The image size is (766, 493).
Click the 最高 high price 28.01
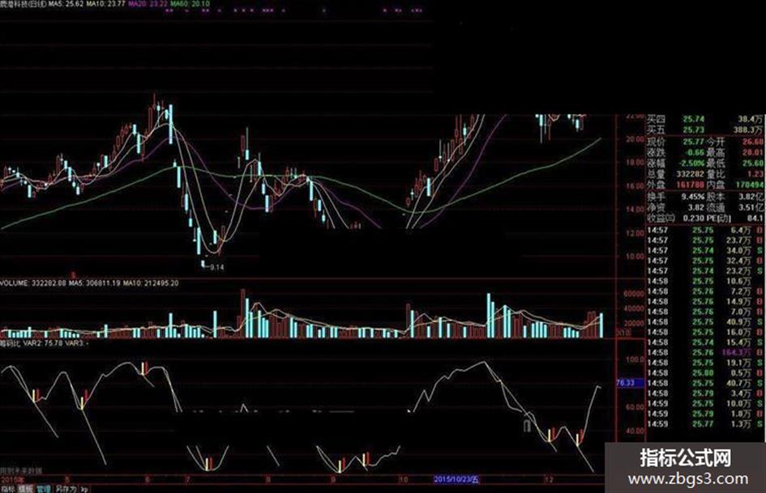pos(752,152)
